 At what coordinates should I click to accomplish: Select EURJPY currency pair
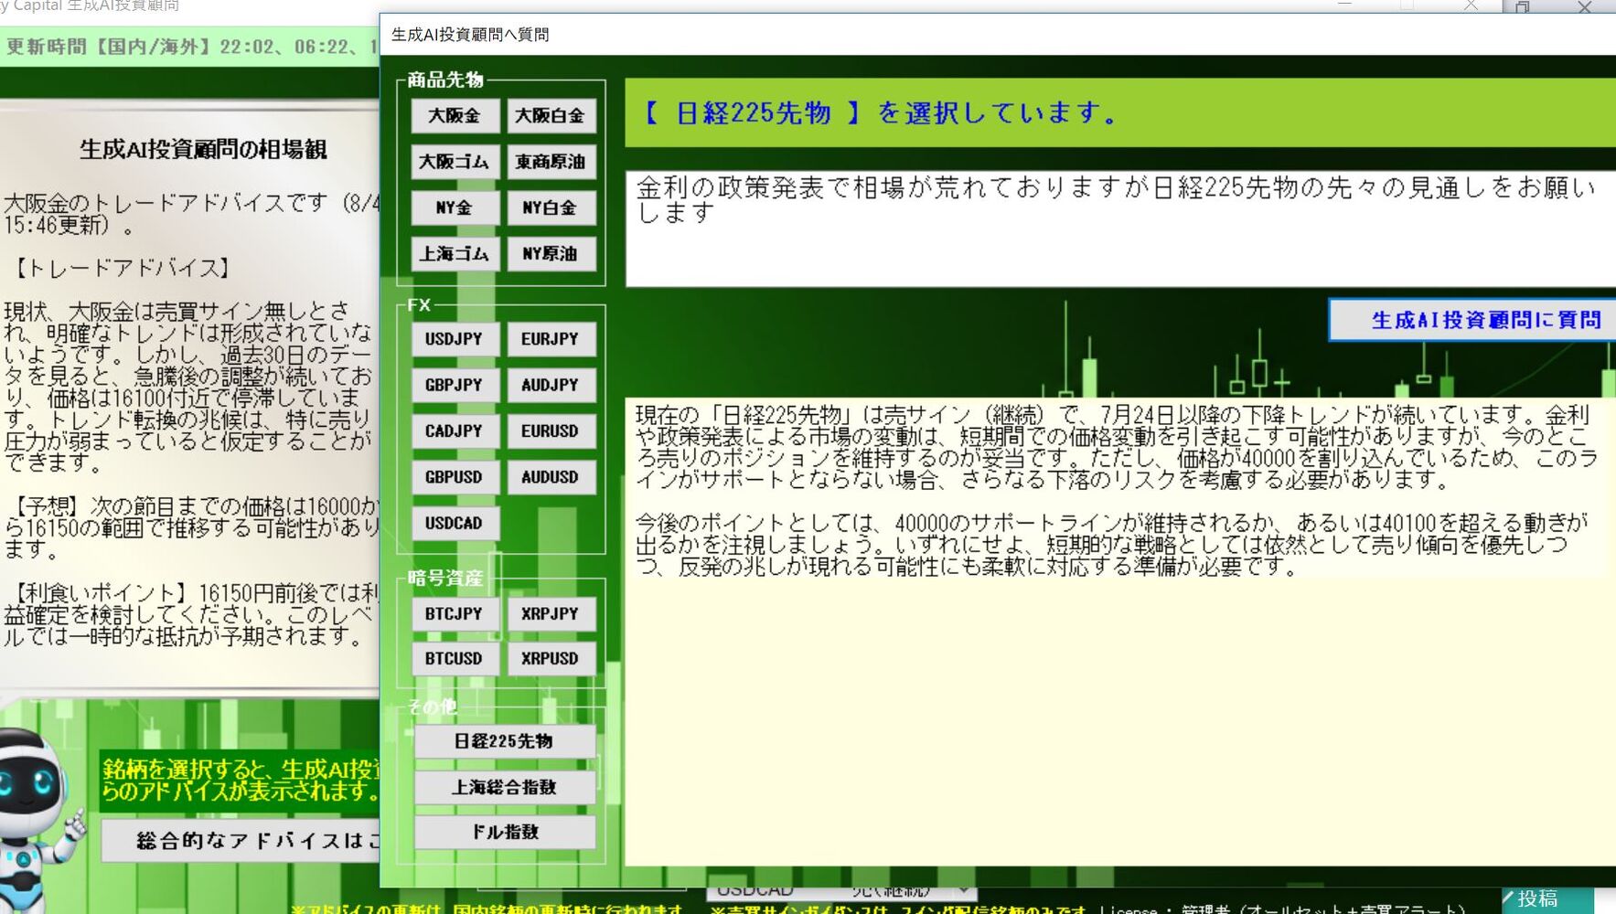tap(551, 339)
